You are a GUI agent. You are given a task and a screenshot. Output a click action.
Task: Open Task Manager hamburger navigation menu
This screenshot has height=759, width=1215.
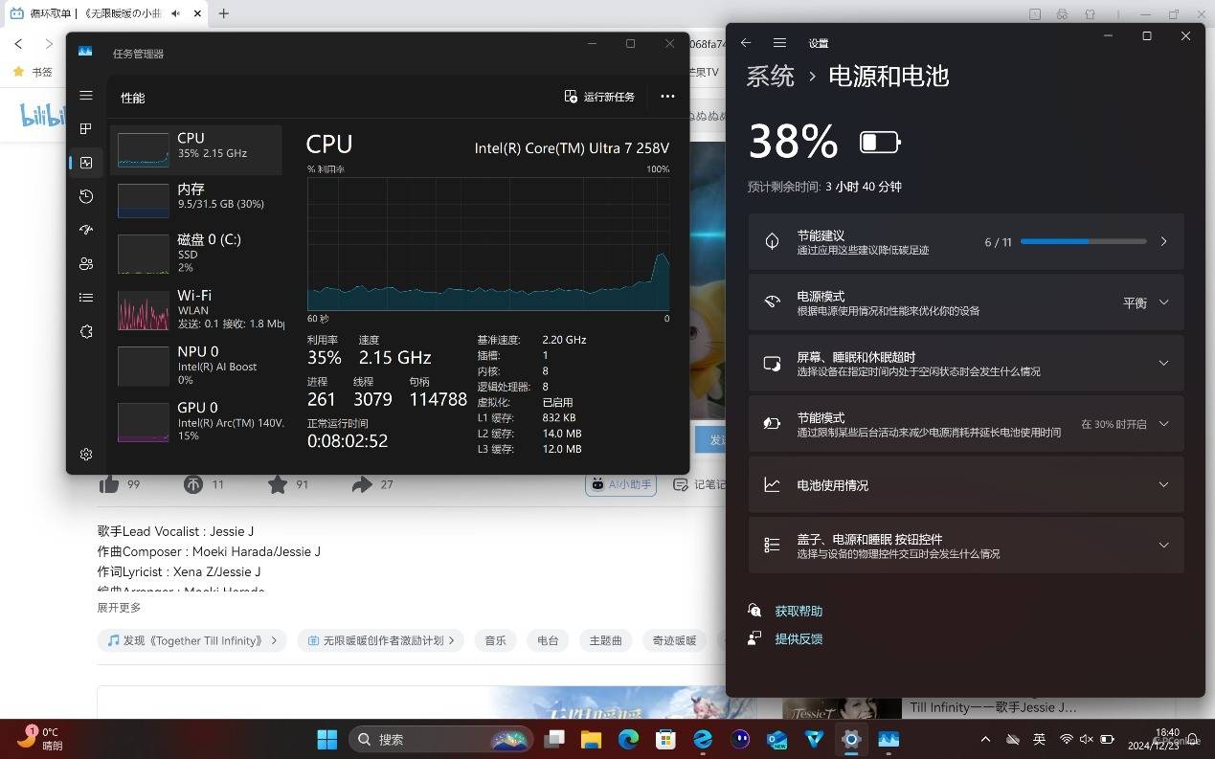point(86,96)
